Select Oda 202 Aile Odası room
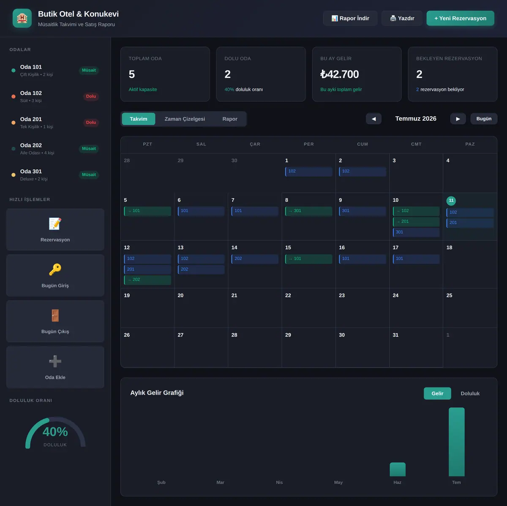Image resolution: width=507 pixels, height=506 pixels. pyautogui.click(x=55, y=149)
